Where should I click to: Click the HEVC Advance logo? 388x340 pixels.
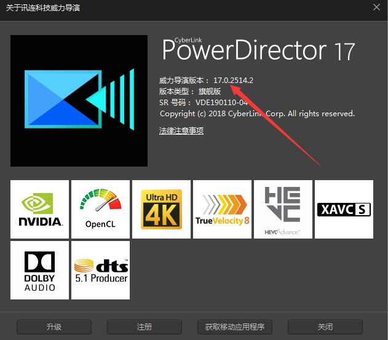click(282, 209)
